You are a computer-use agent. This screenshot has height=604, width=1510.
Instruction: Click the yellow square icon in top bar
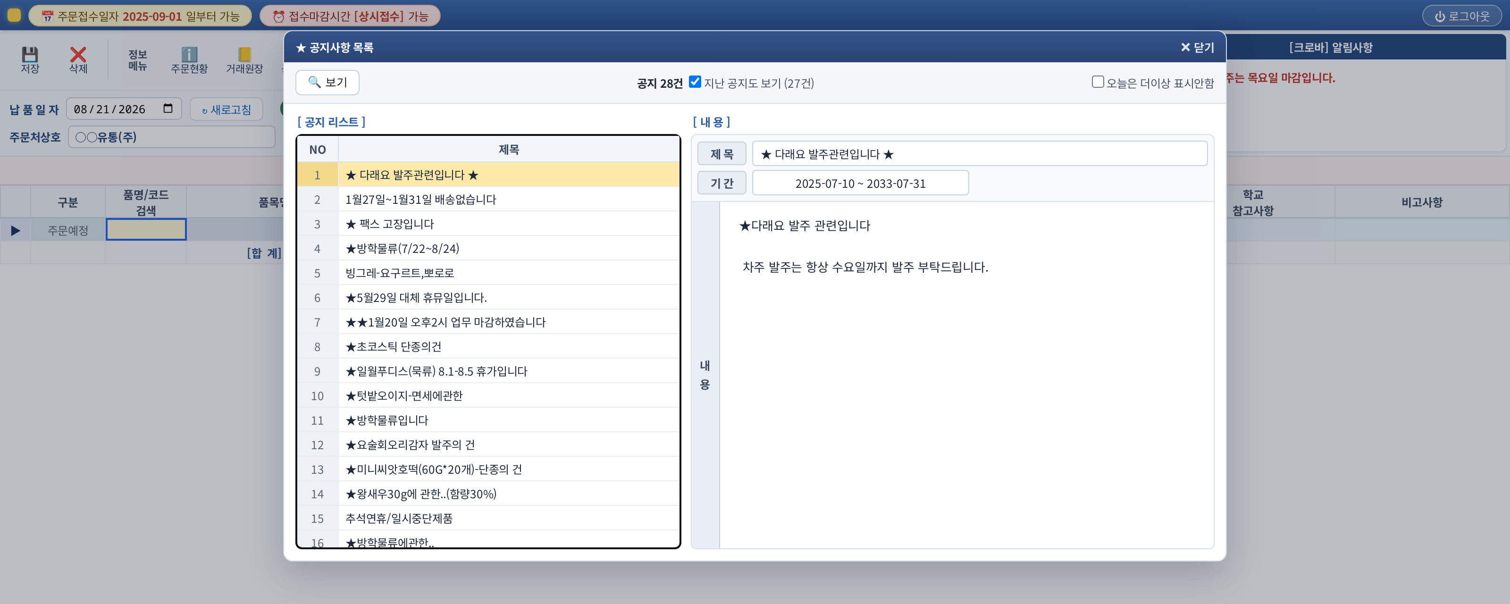click(x=14, y=15)
